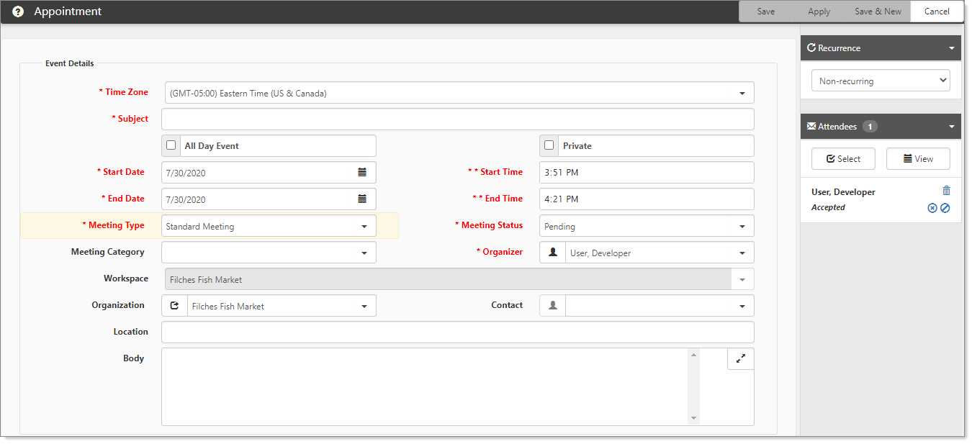Image resolution: width=972 pixels, height=444 pixels.
Task: Click the Attendees envelope icon
Action: tap(811, 127)
